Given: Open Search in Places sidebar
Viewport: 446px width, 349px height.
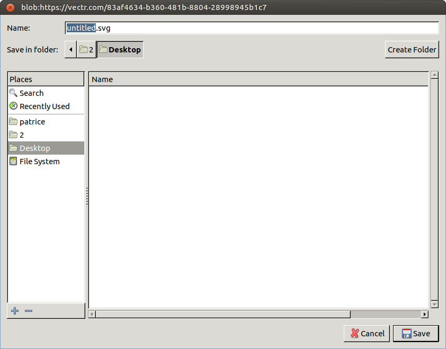Looking at the screenshot, I should tap(46, 93).
